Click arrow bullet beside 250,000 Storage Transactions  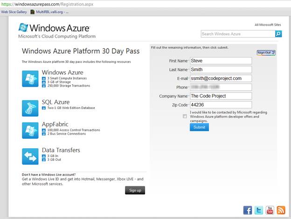pos(44,86)
